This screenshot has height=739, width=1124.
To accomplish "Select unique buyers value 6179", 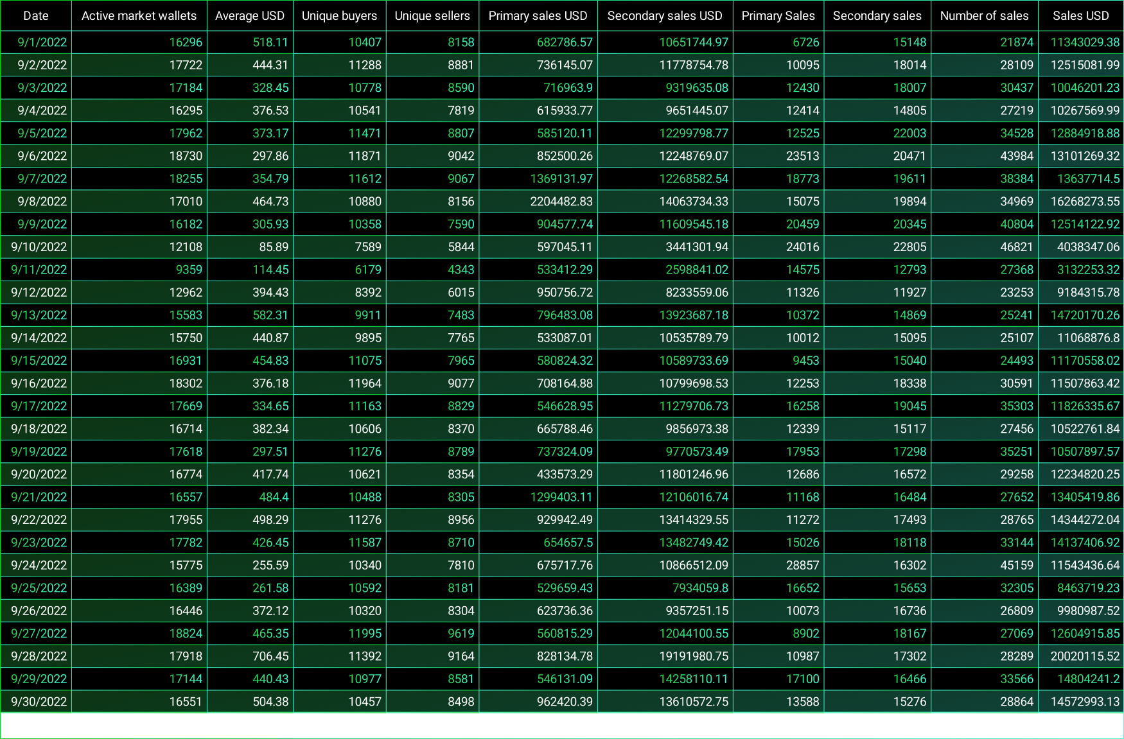I will [339, 270].
